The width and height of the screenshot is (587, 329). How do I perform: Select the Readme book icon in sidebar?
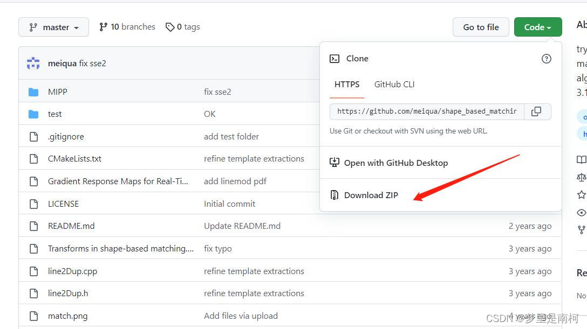(x=581, y=159)
